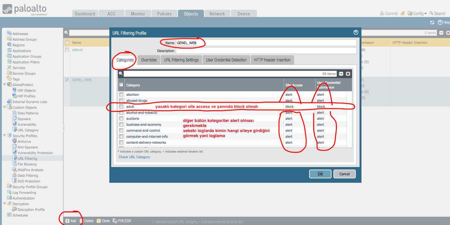The width and height of the screenshot is (450, 225).
Task: Click inside the category search field
Action: [x=221, y=73]
